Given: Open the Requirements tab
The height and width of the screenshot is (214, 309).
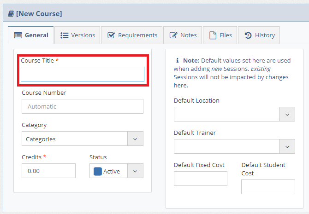Looking at the screenshot, I should pos(132,35).
